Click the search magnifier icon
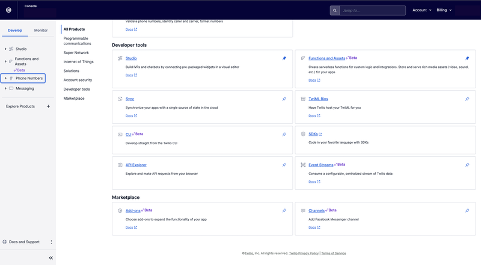 click(335, 10)
